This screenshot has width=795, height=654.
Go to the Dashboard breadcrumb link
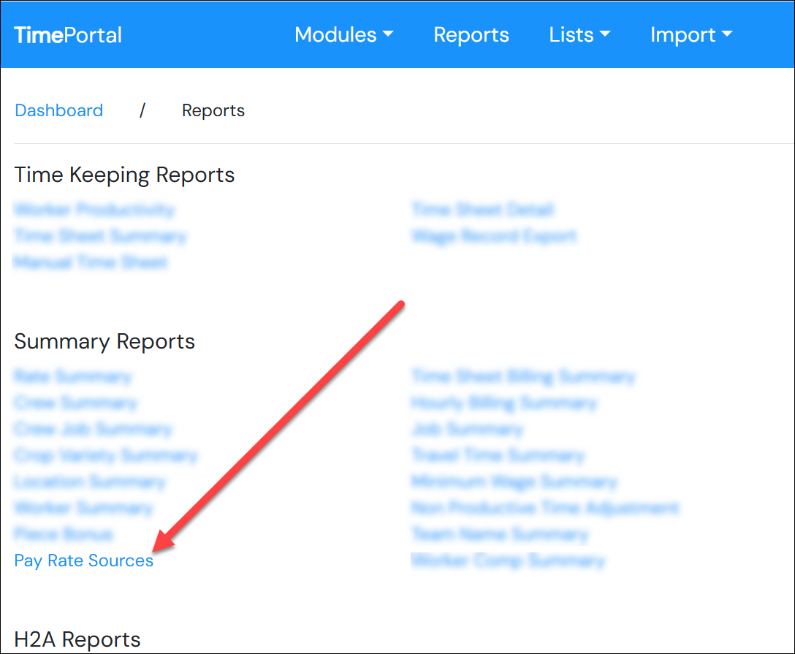coord(59,110)
